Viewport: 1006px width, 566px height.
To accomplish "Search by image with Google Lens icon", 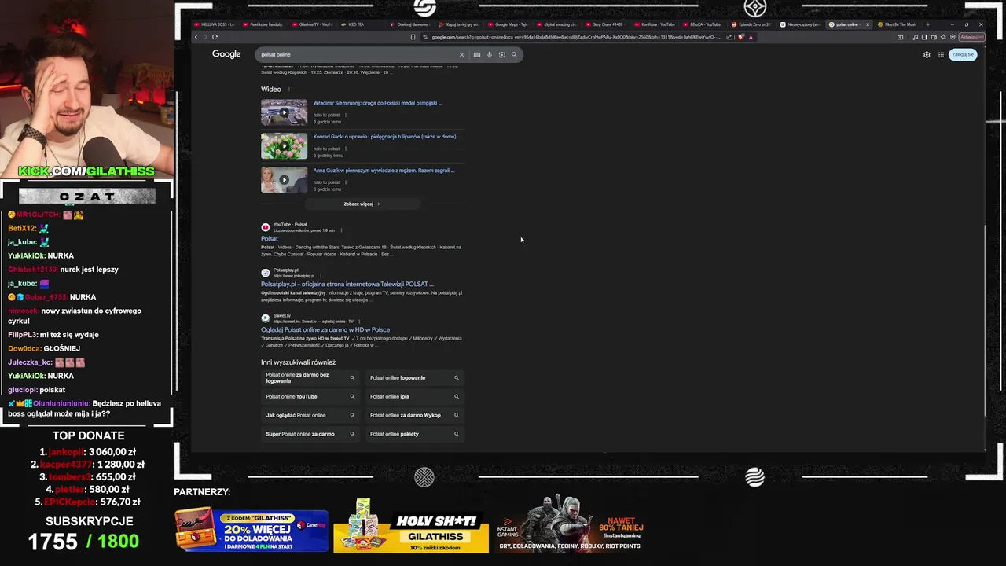I will 502,55.
